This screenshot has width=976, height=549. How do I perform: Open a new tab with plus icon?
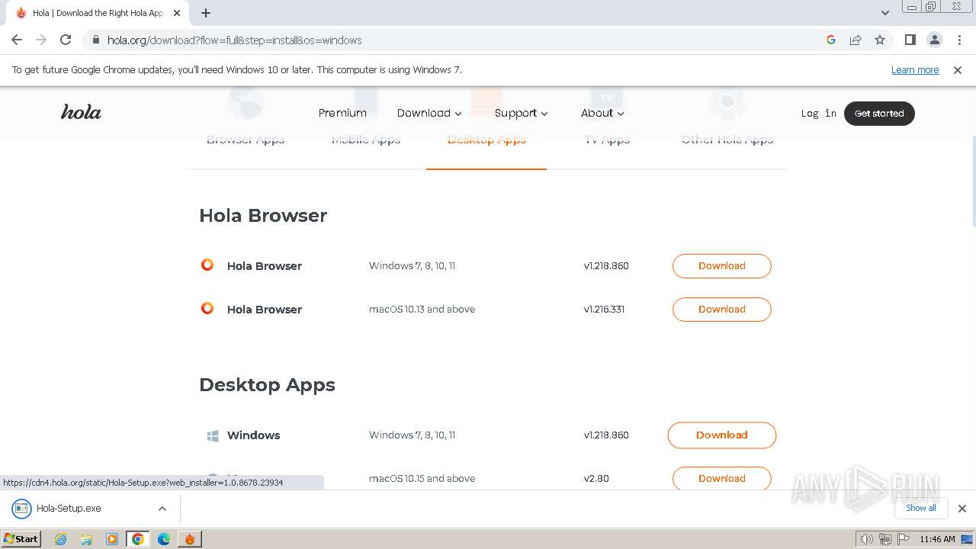click(206, 13)
